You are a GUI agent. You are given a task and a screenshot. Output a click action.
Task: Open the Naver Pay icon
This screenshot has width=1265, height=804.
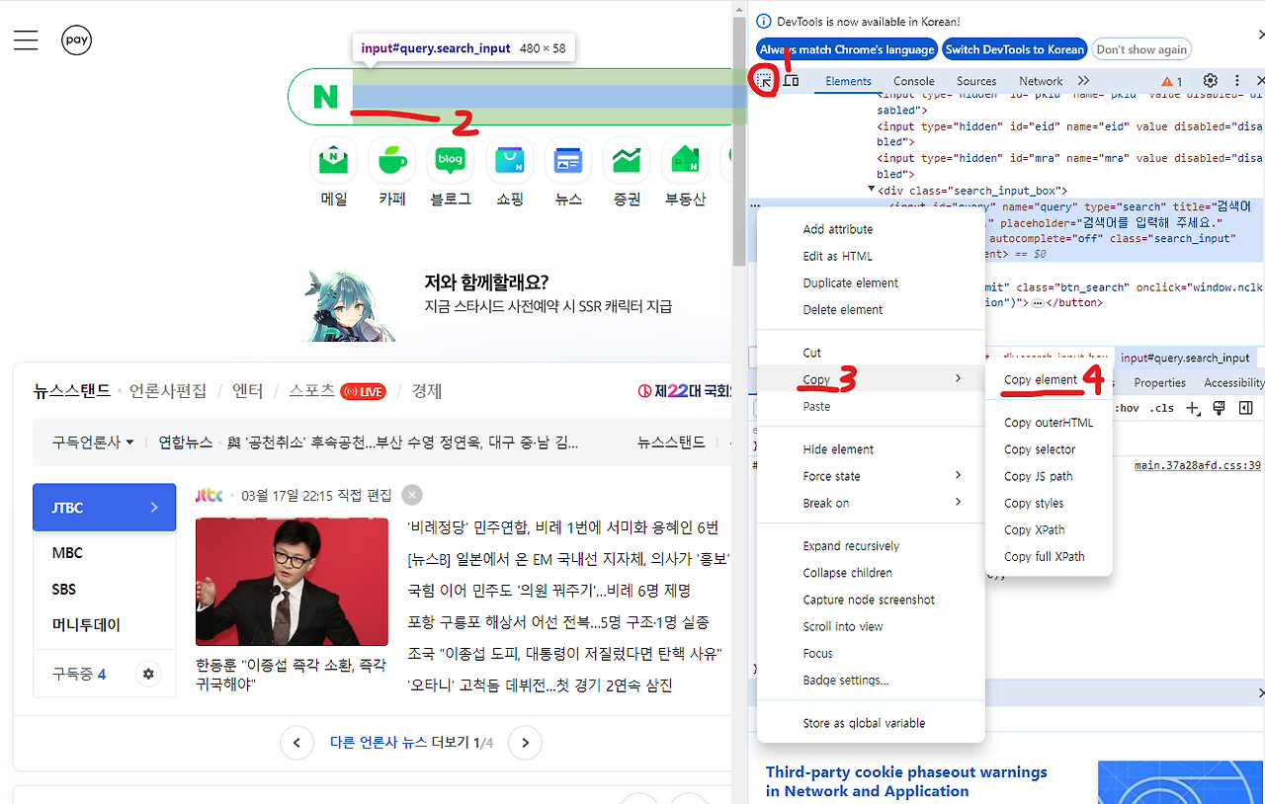(x=77, y=40)
